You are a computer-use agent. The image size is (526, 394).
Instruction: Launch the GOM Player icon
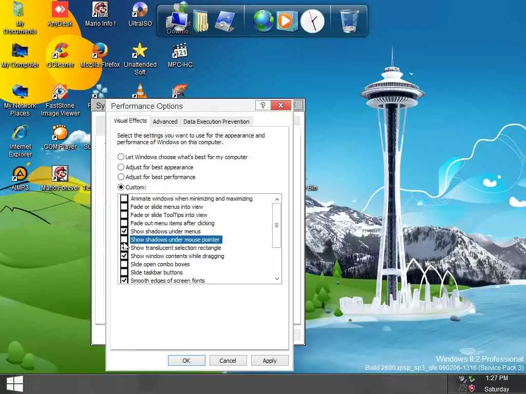(x=60, y=137)
